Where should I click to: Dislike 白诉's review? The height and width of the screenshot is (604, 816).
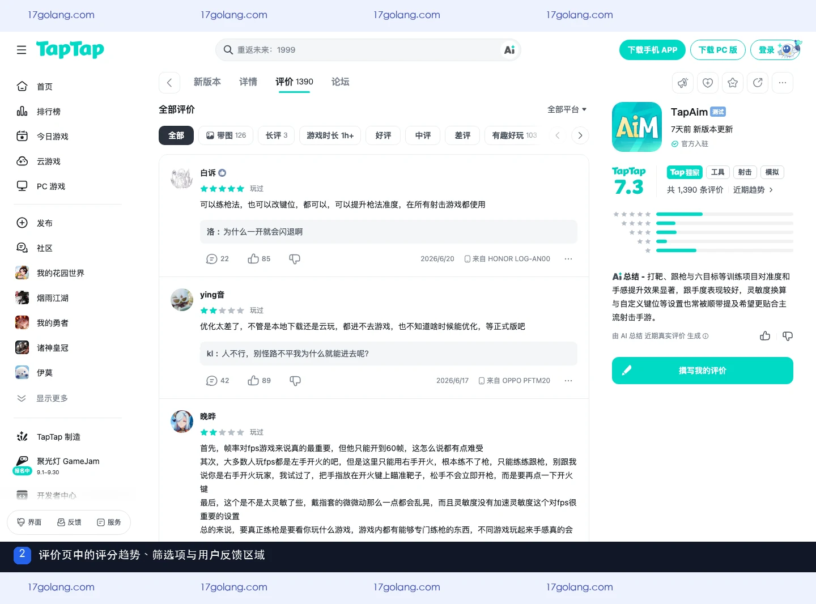pos(295,259)
